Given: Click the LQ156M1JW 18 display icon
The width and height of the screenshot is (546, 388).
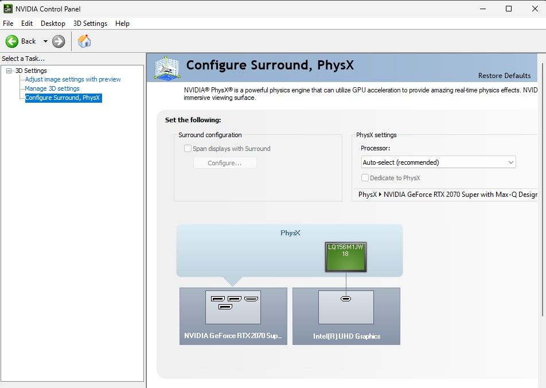Looking at the screenshot, I should click(x=345, y=257).
